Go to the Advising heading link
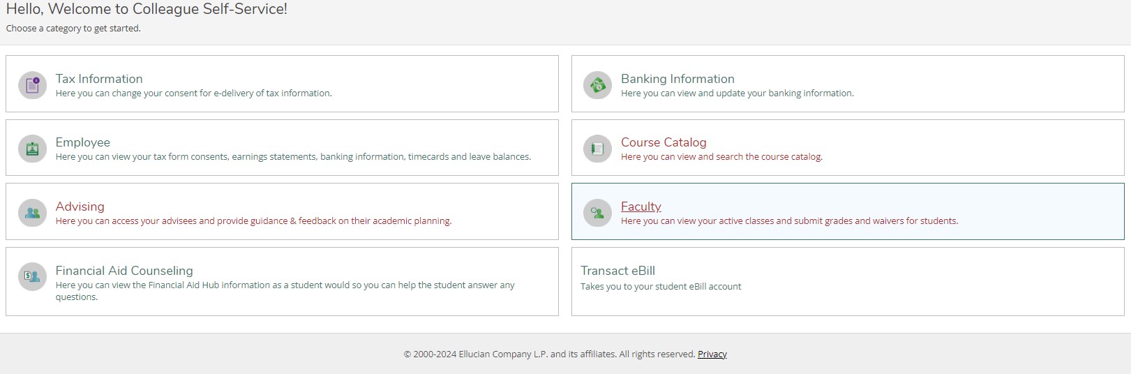The height and width of the screenshot is (374, 1131). tap(80, 207)
